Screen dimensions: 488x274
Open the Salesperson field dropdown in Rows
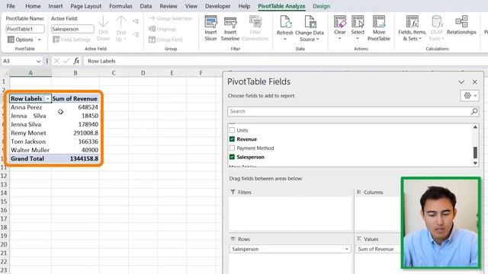[x=346, y=249]
